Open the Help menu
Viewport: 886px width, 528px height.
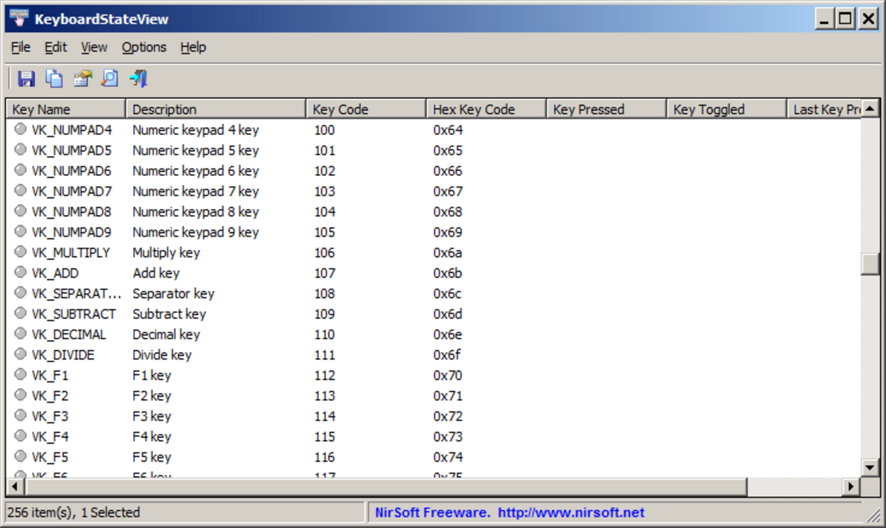tap(193, 47)
